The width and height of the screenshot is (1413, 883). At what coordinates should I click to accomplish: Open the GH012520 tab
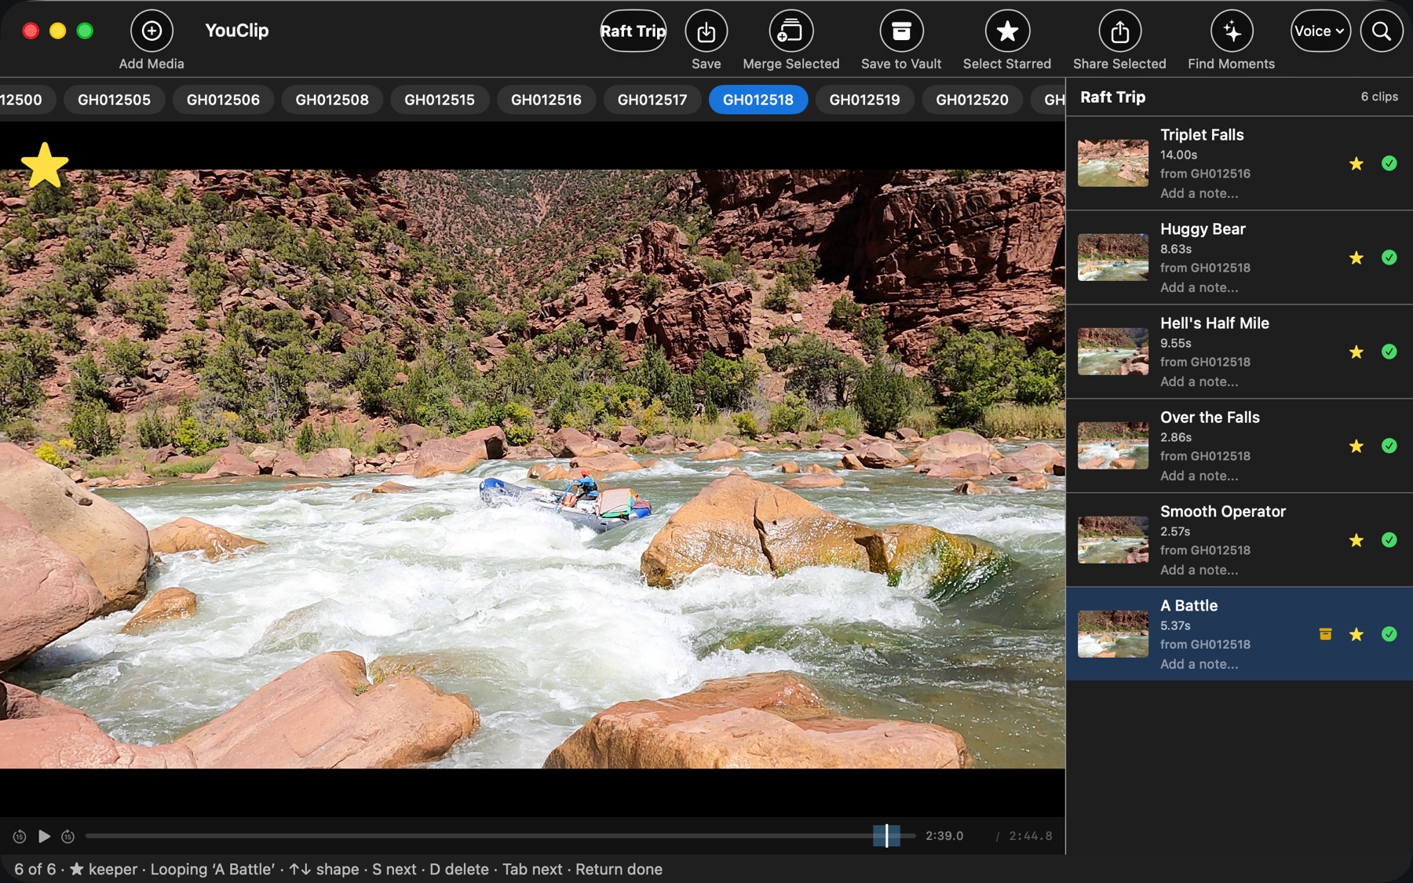tap(972, 100)
